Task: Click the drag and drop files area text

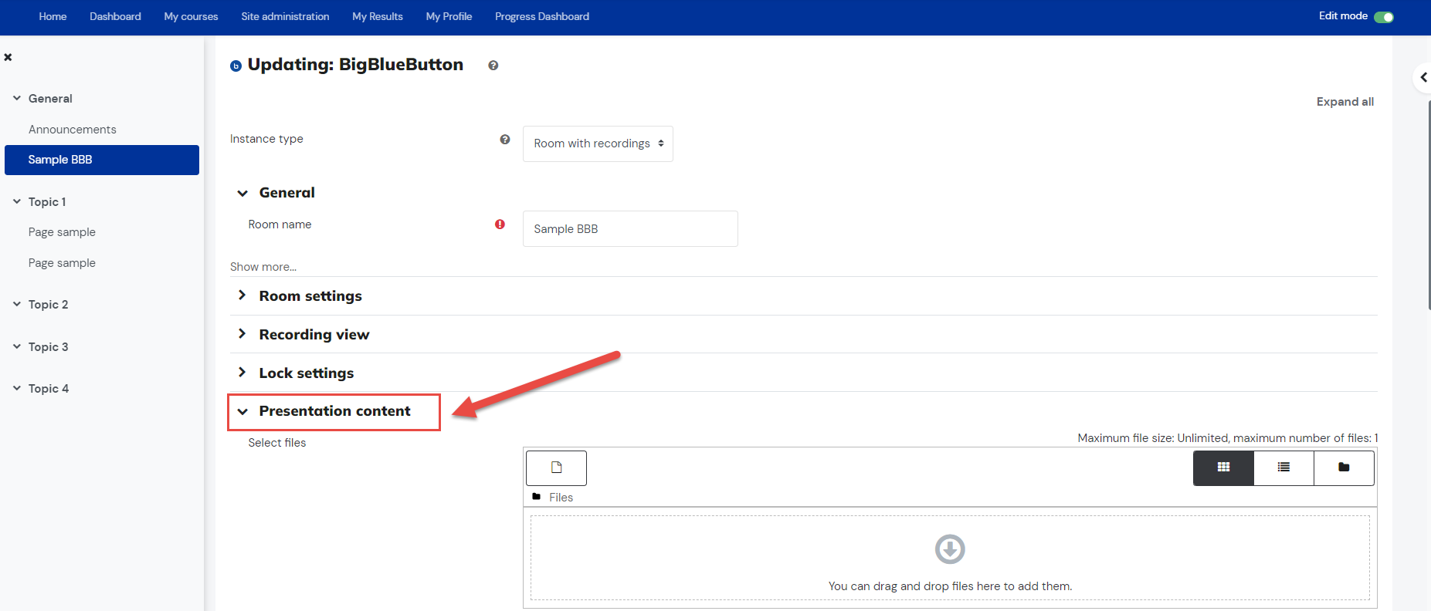Action: pyautogui.click(x=950, y=586)
